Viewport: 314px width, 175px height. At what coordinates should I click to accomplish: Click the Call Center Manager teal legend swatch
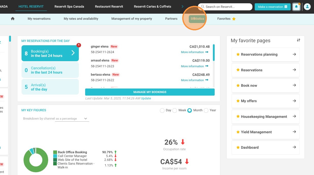coord(55,156)
